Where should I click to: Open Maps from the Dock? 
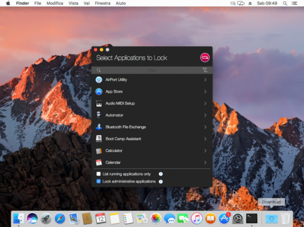tap(142, 218)
